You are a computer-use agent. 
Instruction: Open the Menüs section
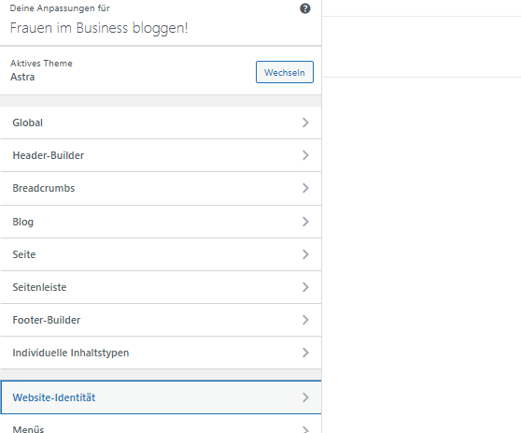pyautogui.click(x=161, y=426)
